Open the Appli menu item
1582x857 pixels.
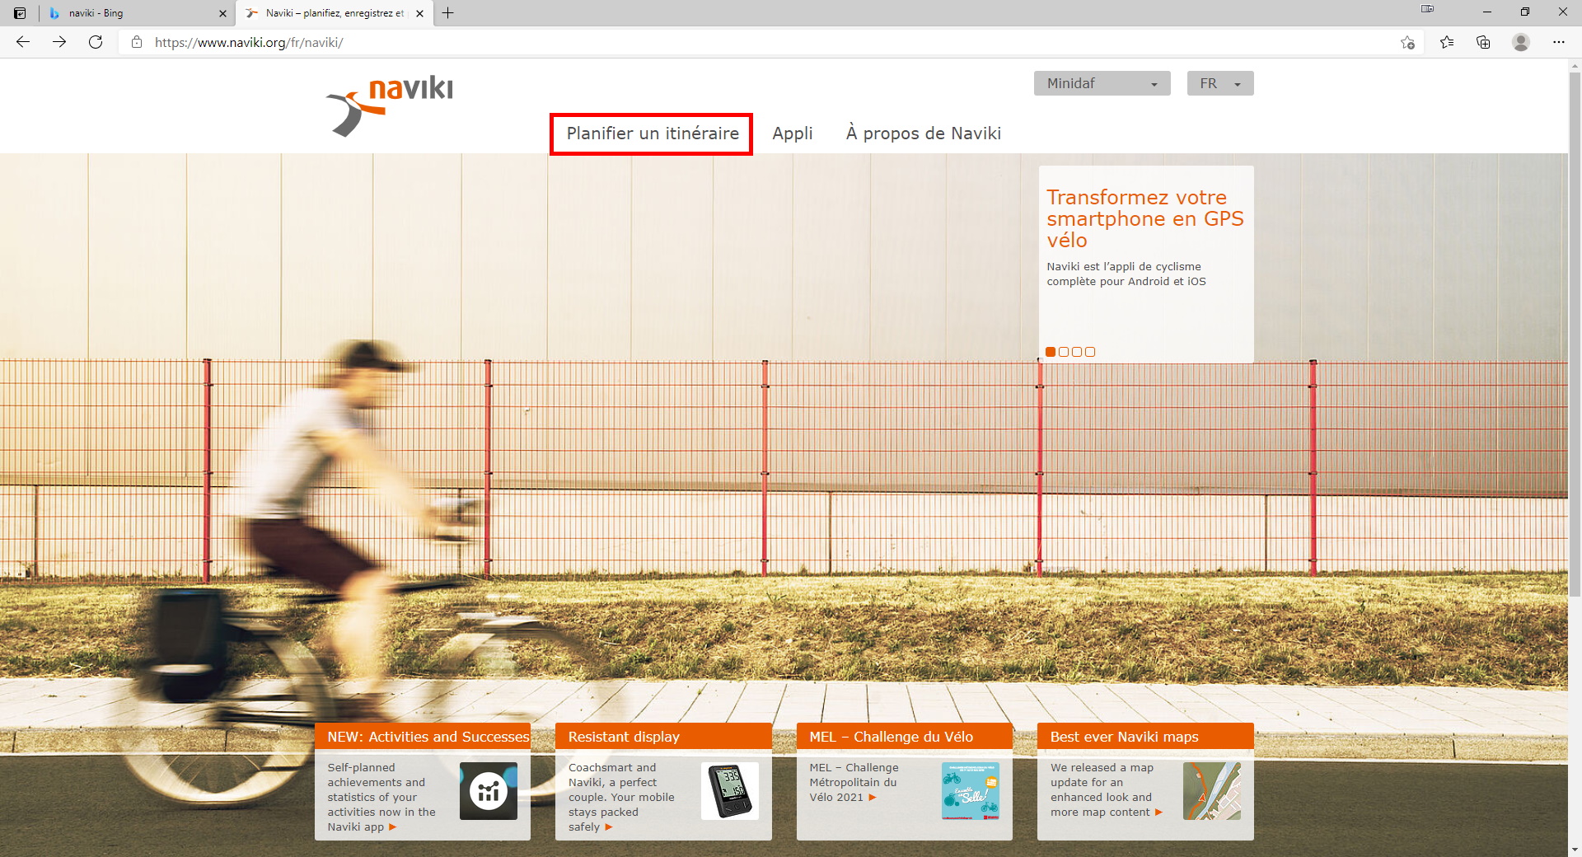pyautogui.click(x=792, y=133)
